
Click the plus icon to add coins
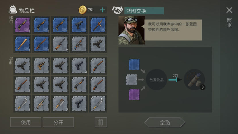pos(102,10)
